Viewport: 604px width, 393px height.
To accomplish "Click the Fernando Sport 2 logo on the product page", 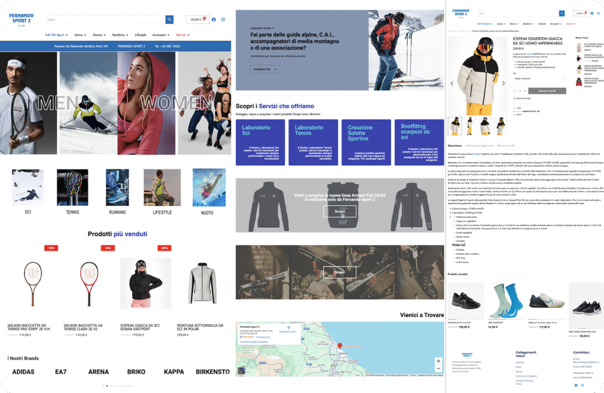I will (x=461, y=14).
